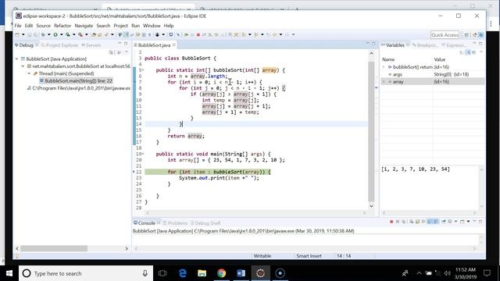
Task: Collapse net.mahtabalam.sort.BubbleSort node
Action: [23, 66]
